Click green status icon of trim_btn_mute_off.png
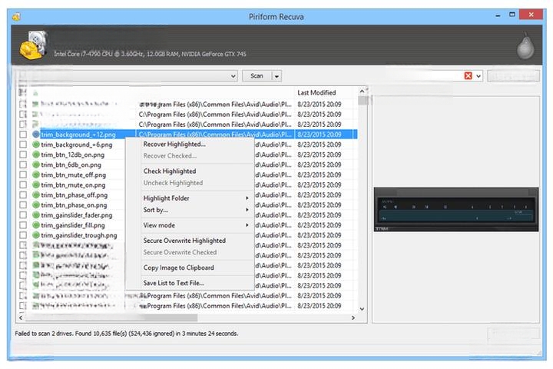Screen dimensions: 553x369 35,175
